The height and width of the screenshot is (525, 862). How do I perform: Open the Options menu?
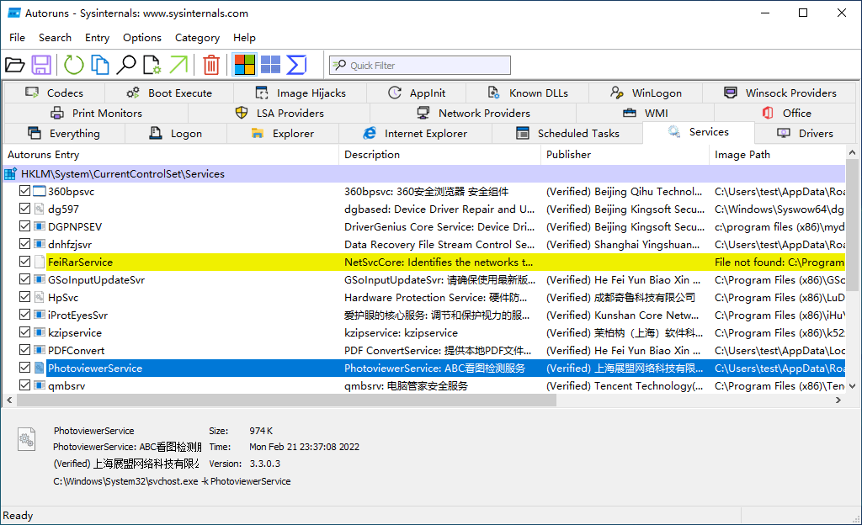pyautogui.click(x=141, y=37)
